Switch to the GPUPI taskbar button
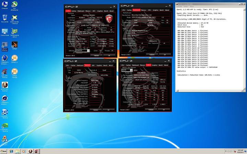 [x=31, y=151]
